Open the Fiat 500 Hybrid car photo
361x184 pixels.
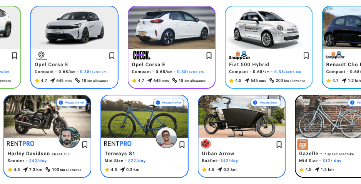click(x=269, y=28)
